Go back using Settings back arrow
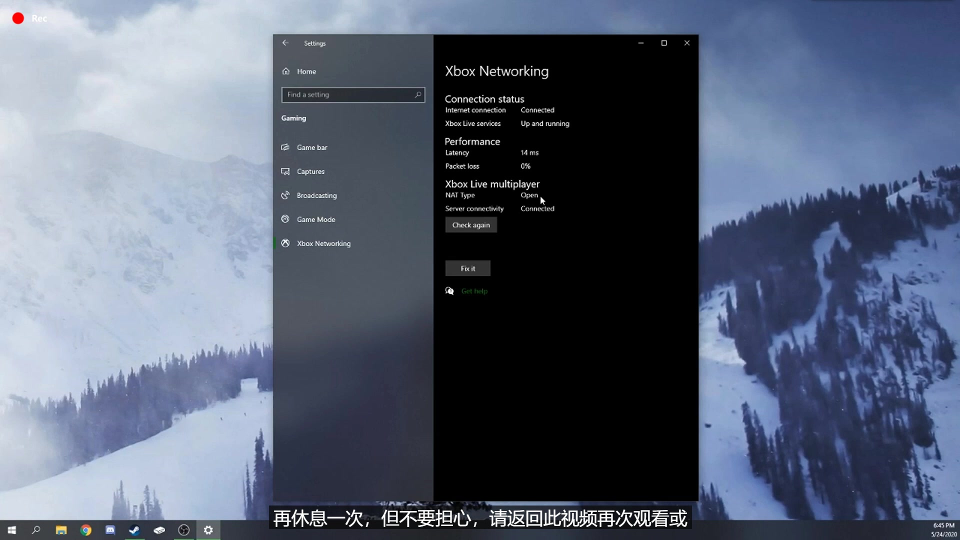The height and width of the screenshot is (540, 960). 285,43
